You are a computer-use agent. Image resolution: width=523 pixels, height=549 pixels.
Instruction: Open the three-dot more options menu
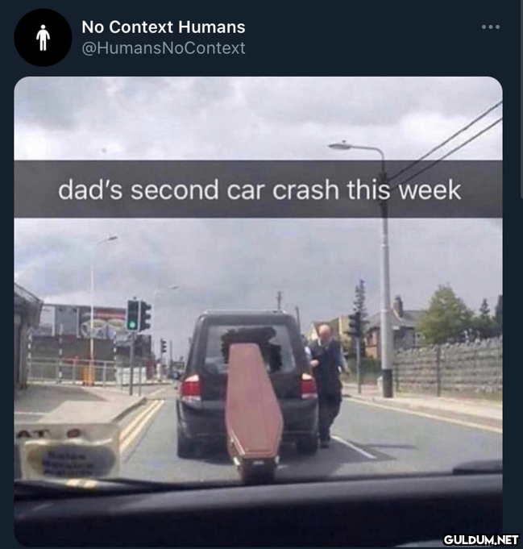pos(491,27)
